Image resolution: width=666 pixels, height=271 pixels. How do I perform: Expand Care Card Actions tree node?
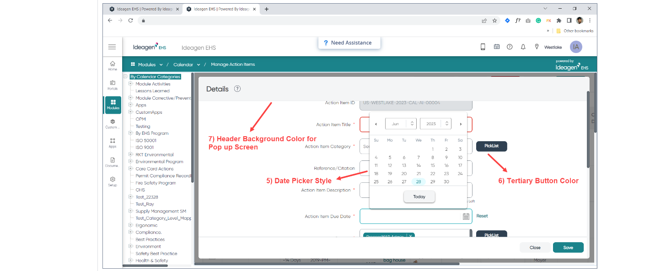point(131,169)
